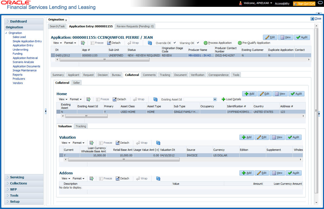
Task: Click the Sign Out [QA] button
Action: (304, 4)
